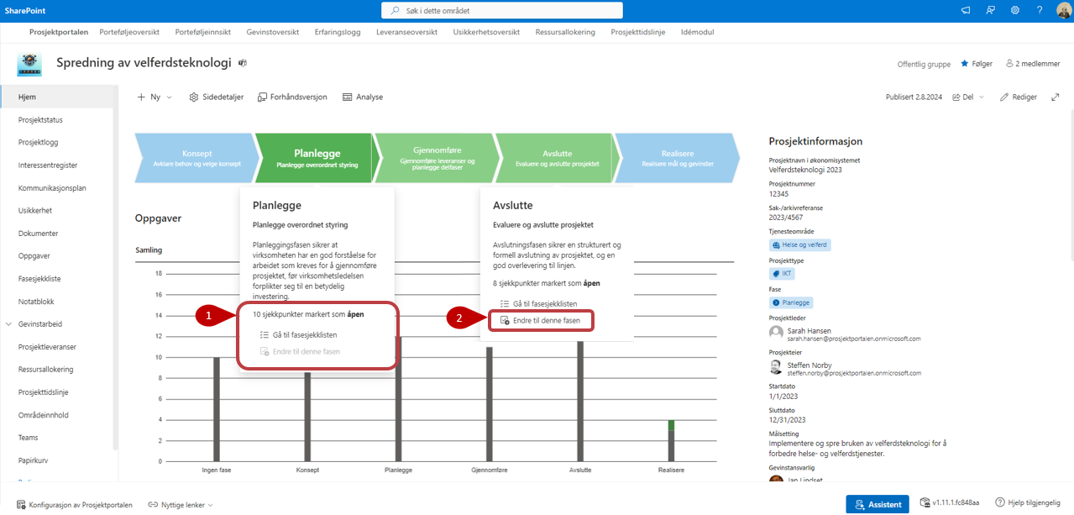Click the help question mark icon

pyautogui.click(x=1040, y=10)
